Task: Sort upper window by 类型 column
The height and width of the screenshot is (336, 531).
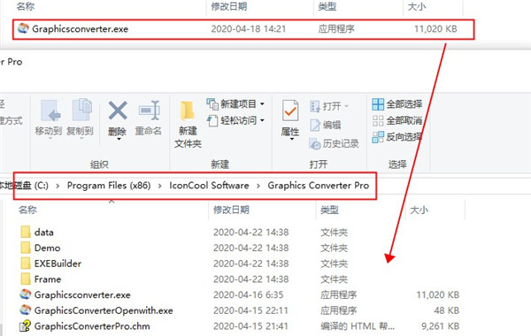Action: click(x=327, y=6)
